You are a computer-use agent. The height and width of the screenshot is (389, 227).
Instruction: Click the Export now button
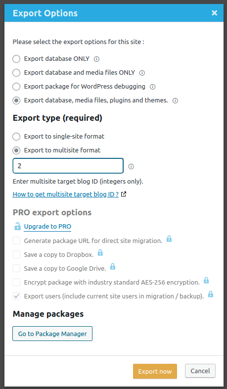[155, 371]
